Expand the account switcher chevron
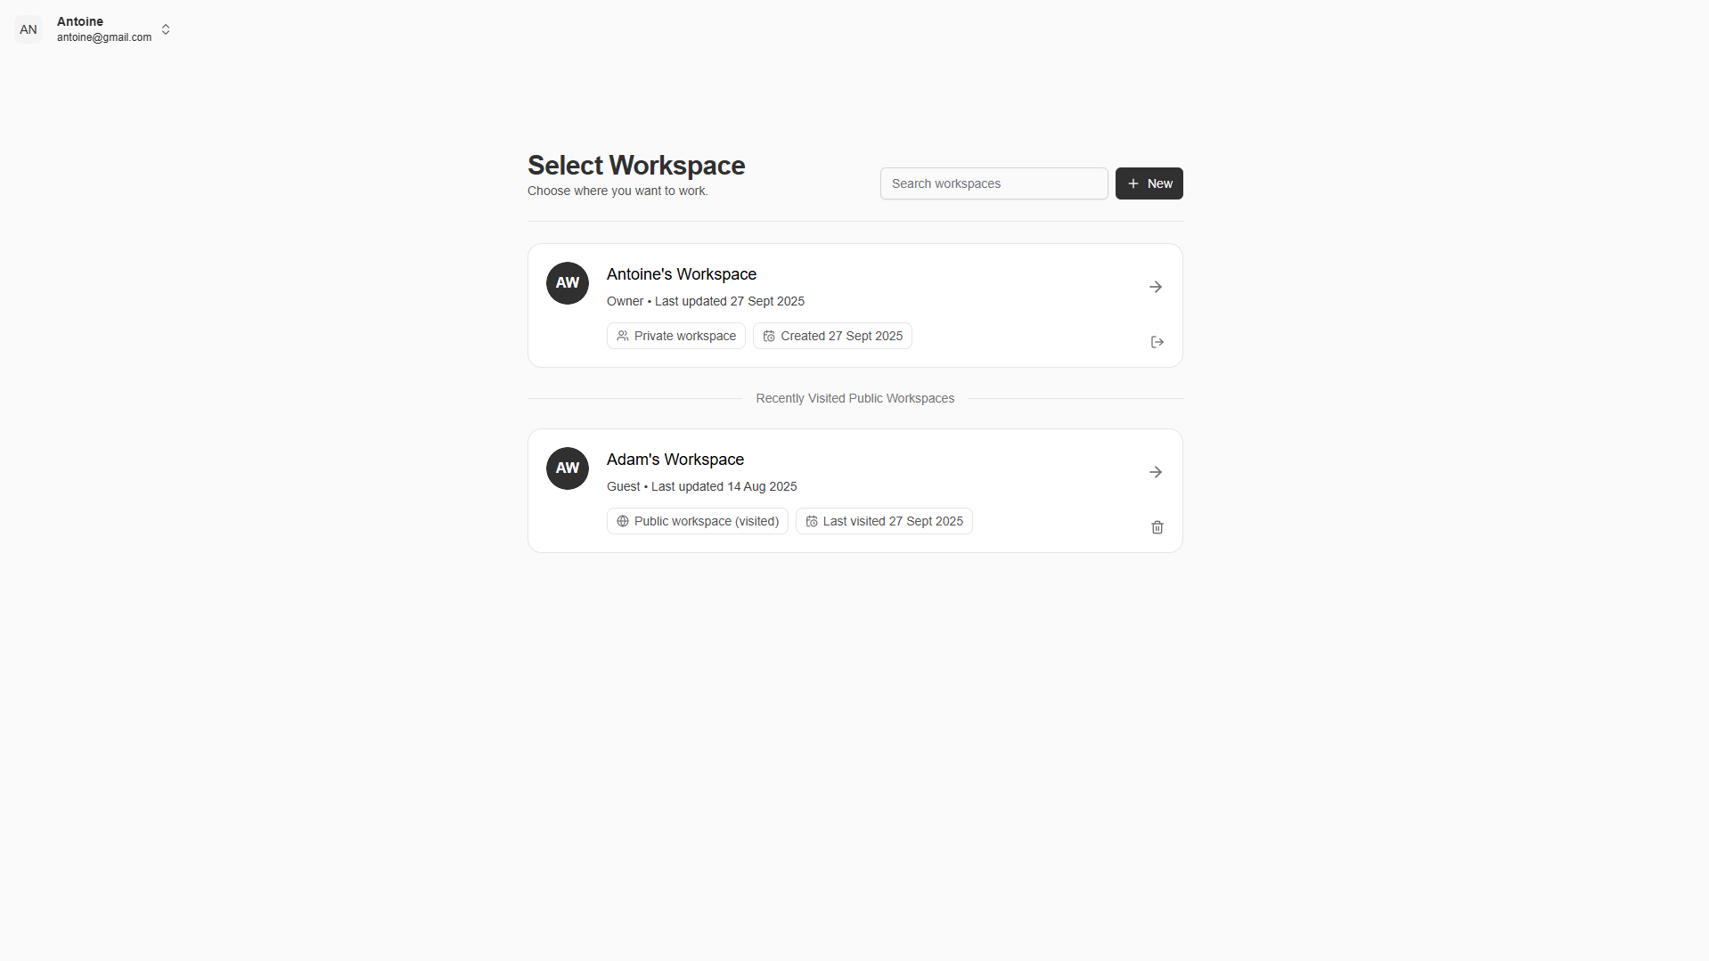Screen dimensions: 1709x961 pos(166,29)
